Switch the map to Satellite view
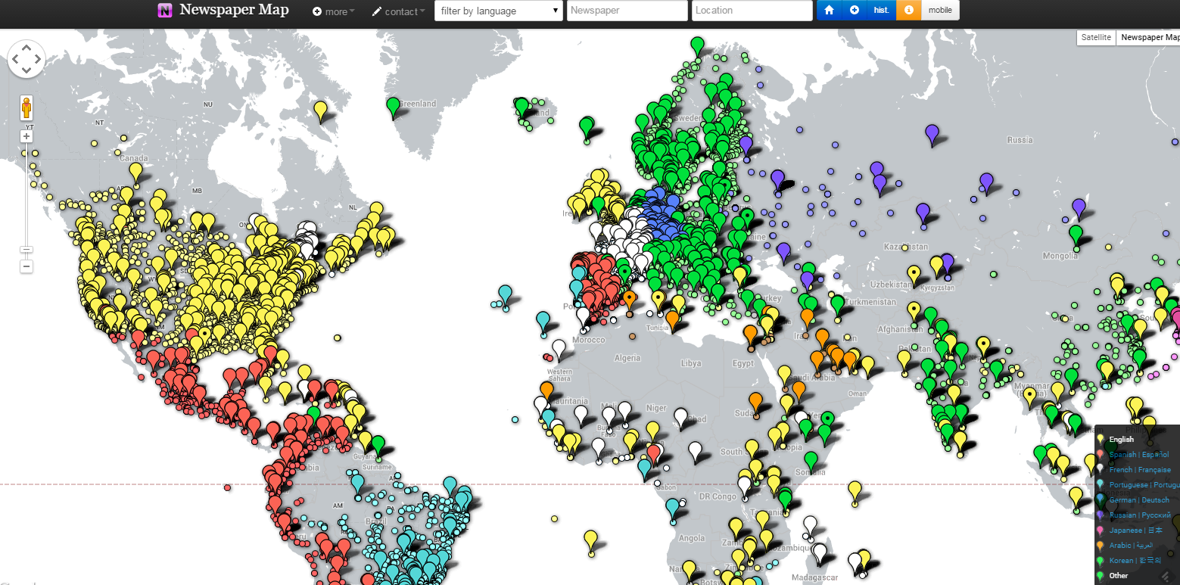1180x585 pixels. click(1095, 37)
